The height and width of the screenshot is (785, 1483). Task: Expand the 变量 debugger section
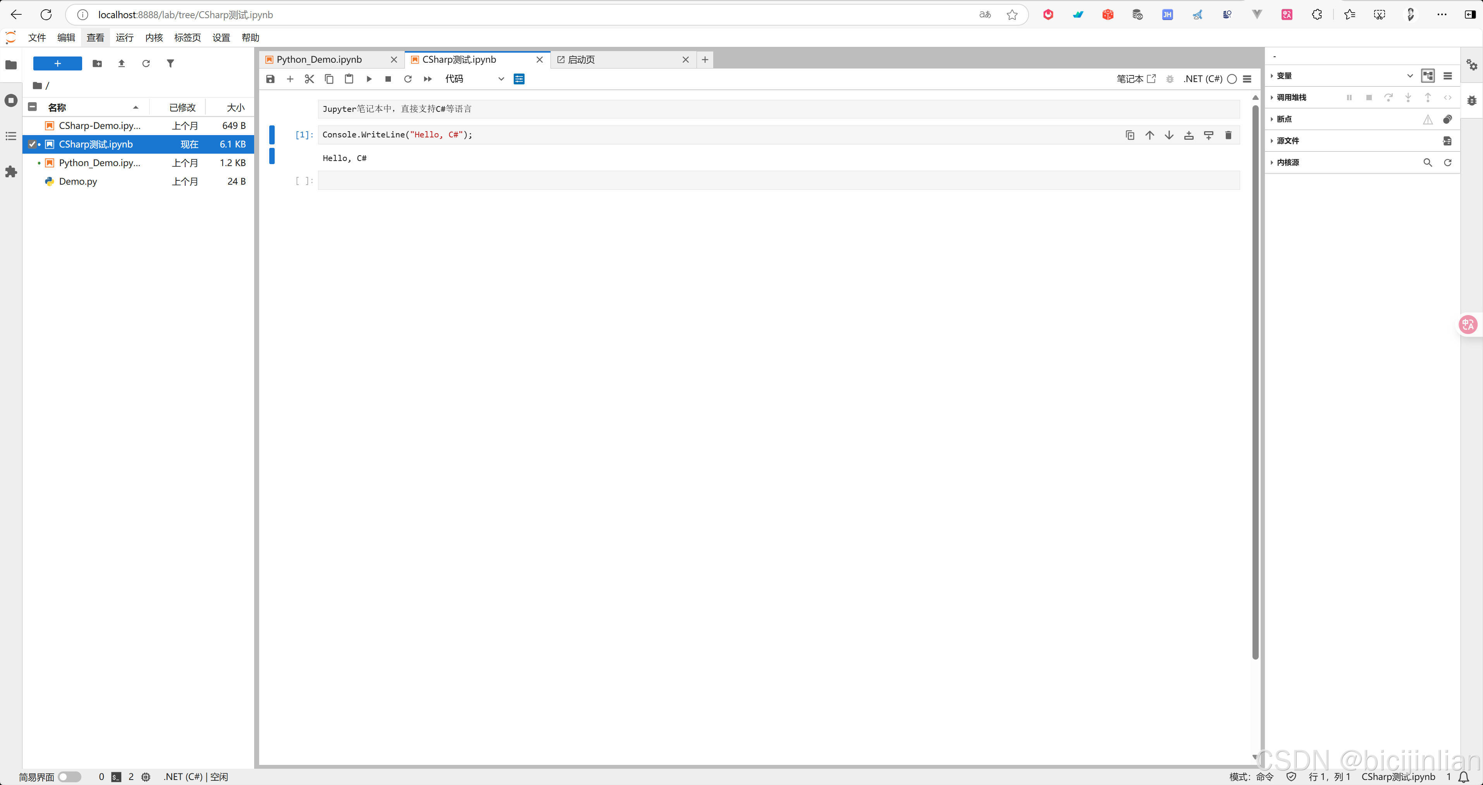[1283, 76]
